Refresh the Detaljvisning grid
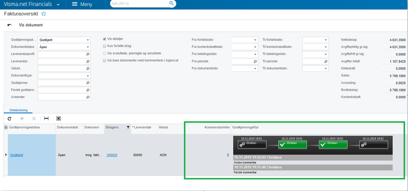The image size is (408, 191). click(x=10, y=118)
